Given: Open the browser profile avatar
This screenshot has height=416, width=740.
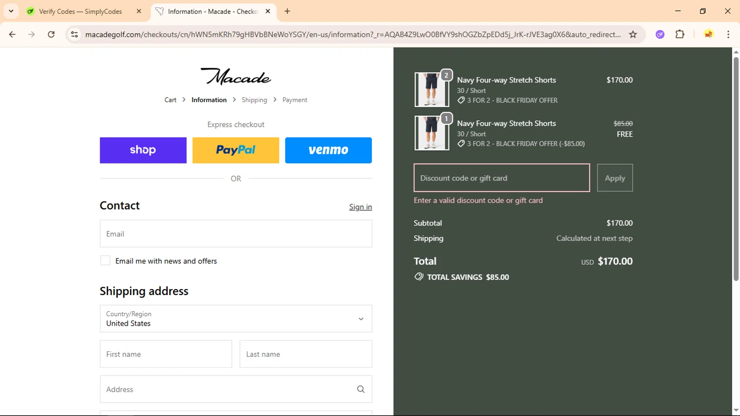Looking at the screenshot, I should coord(708,35).
